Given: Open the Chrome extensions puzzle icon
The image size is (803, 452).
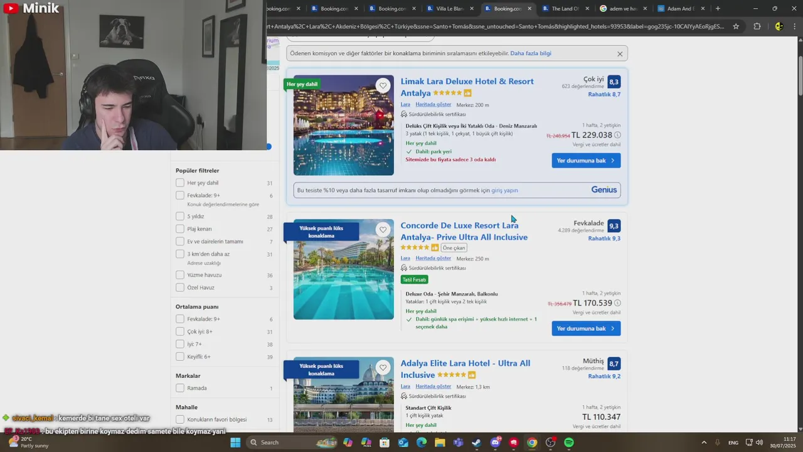Looking at the screenshot, I should pyautogui.click(x=757, y=26).
